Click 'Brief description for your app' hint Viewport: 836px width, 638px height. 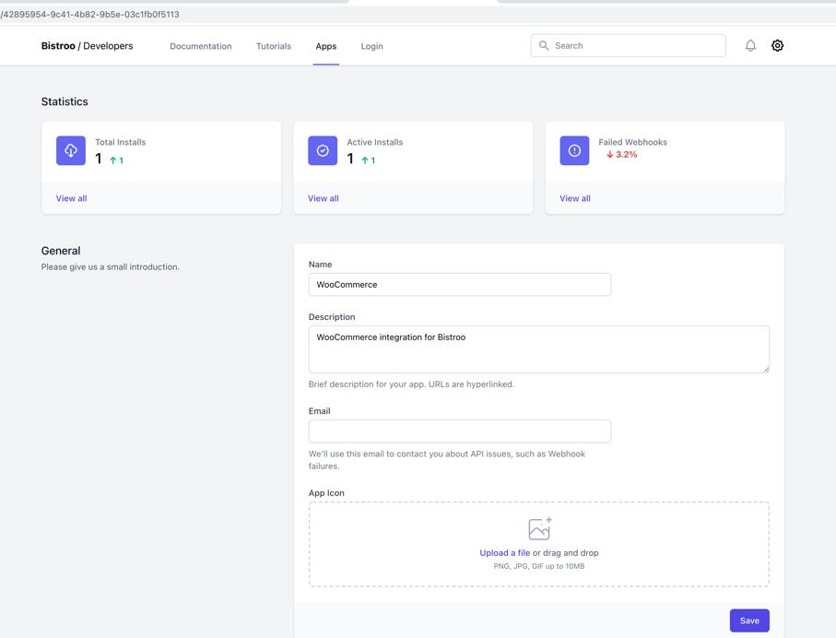411,384
